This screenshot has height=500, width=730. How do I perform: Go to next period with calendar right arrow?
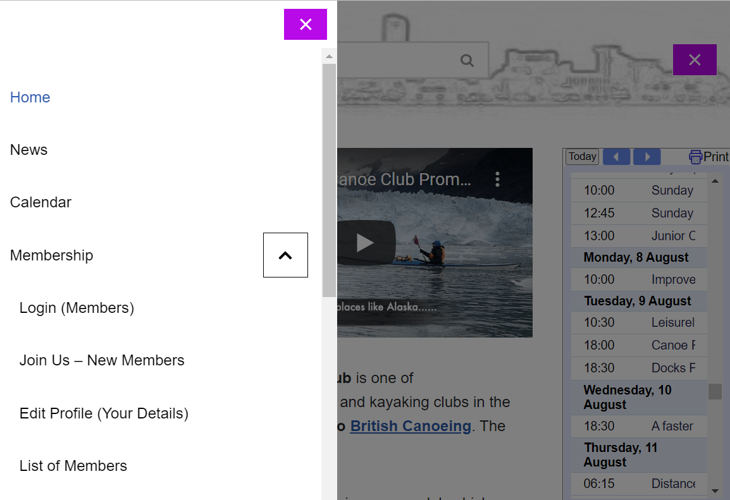point(646,156)
